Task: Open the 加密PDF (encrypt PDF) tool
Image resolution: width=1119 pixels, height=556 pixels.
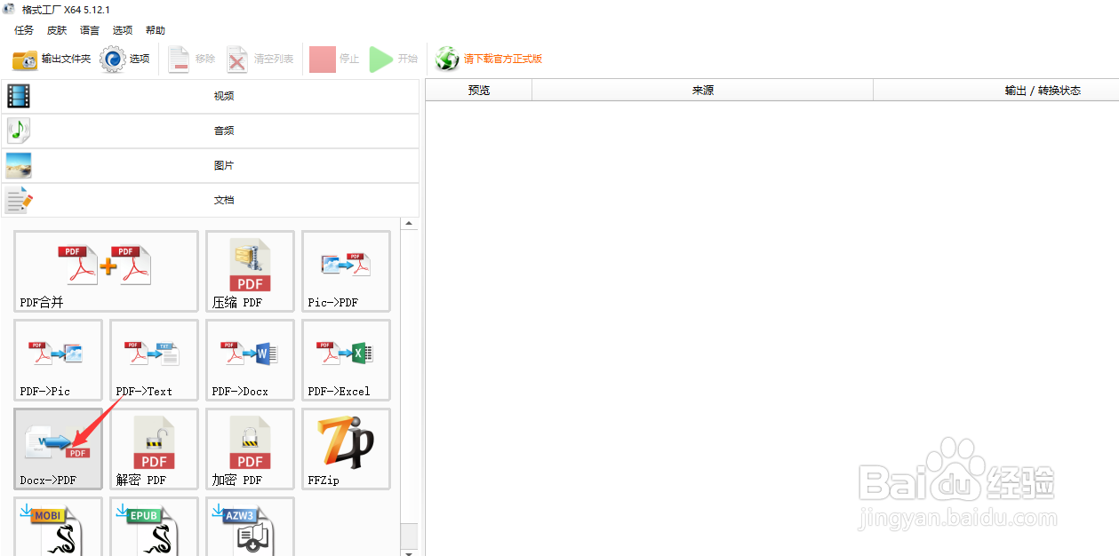Action: (250, 449)
